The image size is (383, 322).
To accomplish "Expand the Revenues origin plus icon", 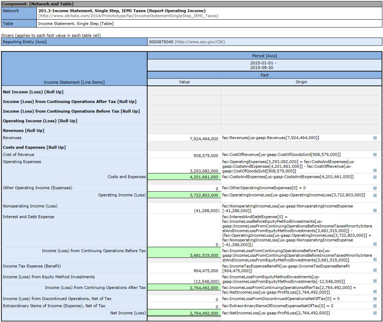I will 375,138.
